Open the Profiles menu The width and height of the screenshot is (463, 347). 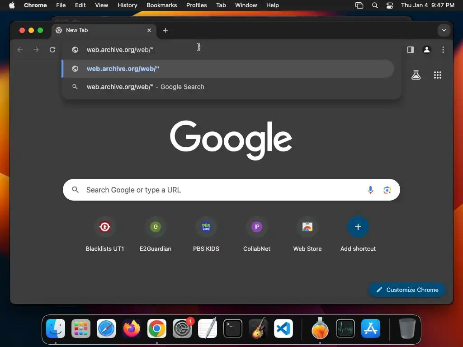[196, 5]
